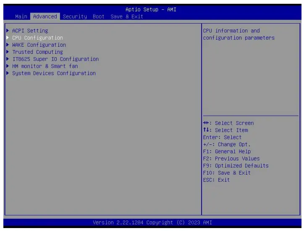Open System Devices Configuration submenu
304x231 pixels.
pos(54,73)
